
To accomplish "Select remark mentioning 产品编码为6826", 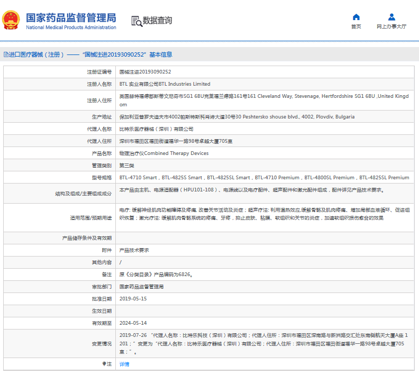I will [x=156, y=275].
